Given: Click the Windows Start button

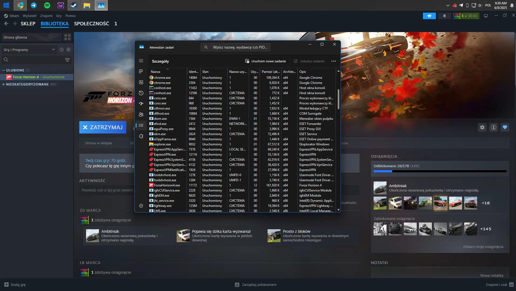Looking at the screenshot, I should 6,5.
